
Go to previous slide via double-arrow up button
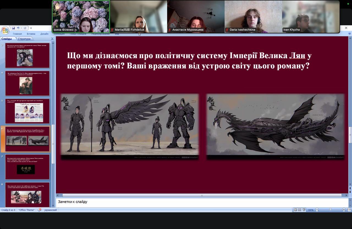tap(350, 188)
